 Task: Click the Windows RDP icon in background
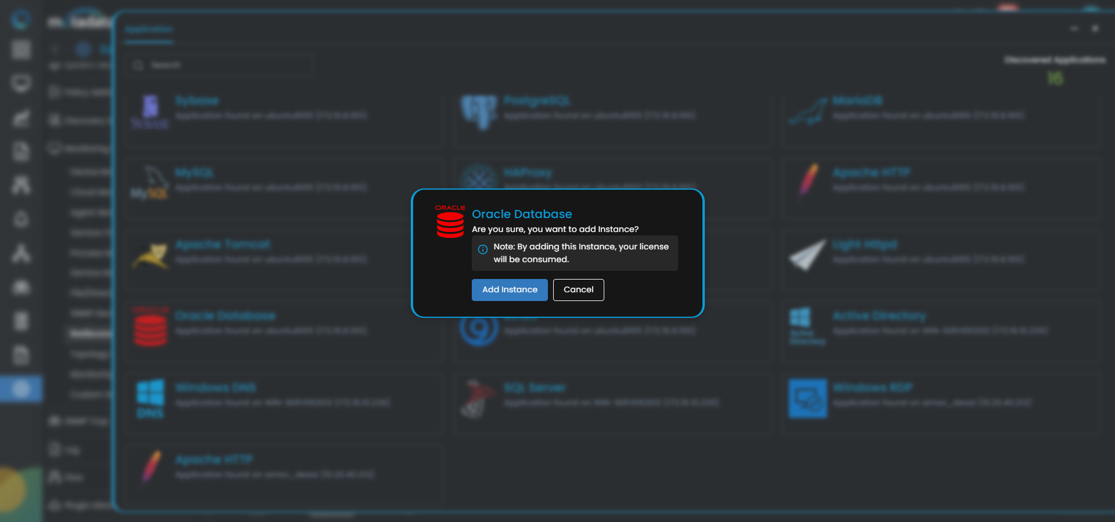[808, 398]
